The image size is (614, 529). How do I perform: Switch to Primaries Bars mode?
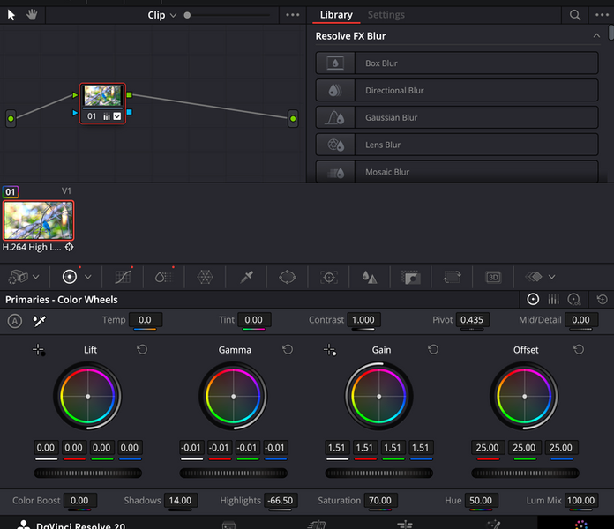click(553, 299)
